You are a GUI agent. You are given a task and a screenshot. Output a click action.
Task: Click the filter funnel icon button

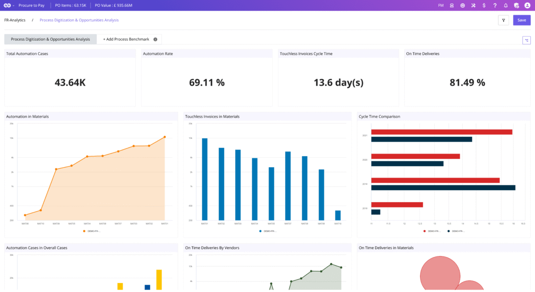click(x=503, y=20)
